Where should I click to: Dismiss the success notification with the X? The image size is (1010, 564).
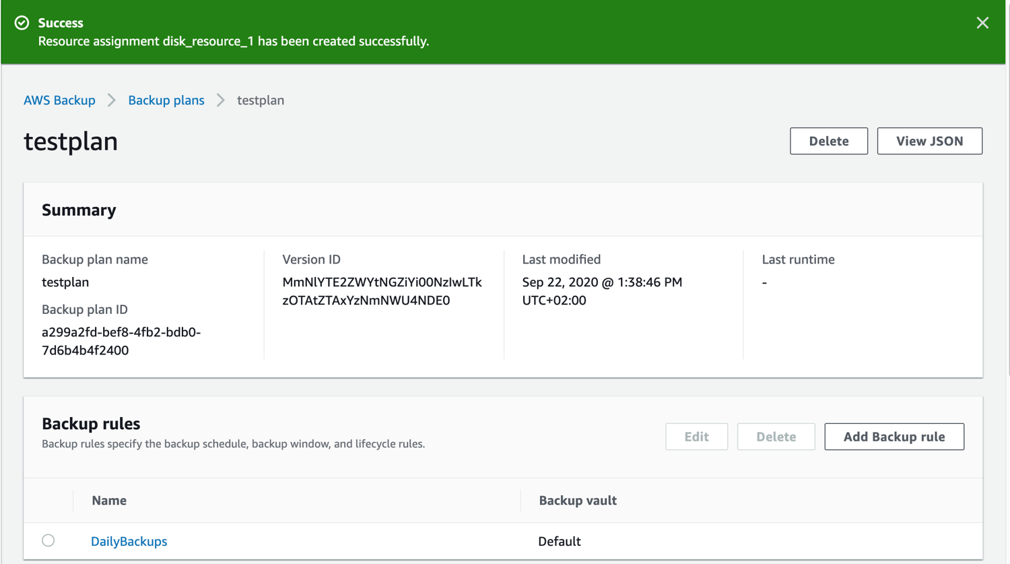coord(982,22)
